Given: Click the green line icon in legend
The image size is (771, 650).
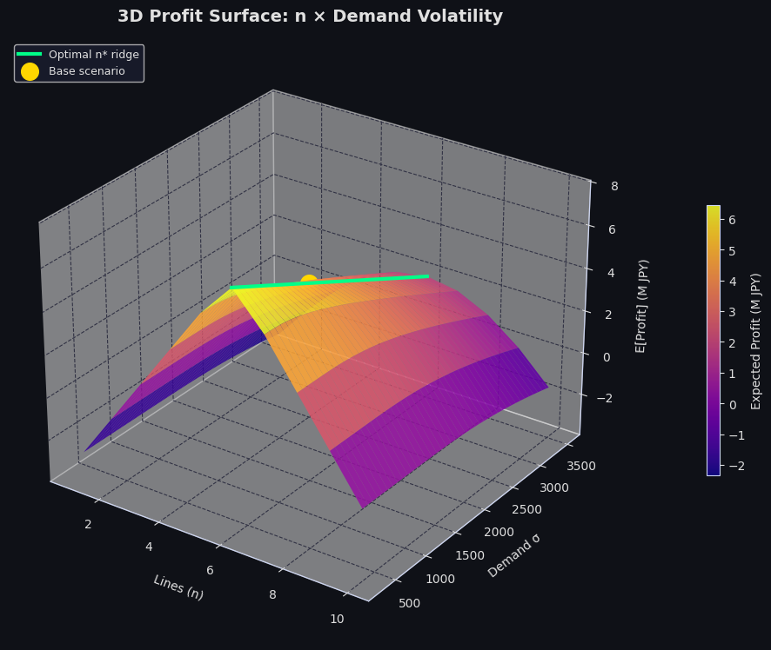Looking at the screenshot, I should click(30, 55).
